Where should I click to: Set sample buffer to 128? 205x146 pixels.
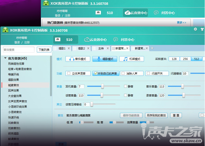(174, 59)
